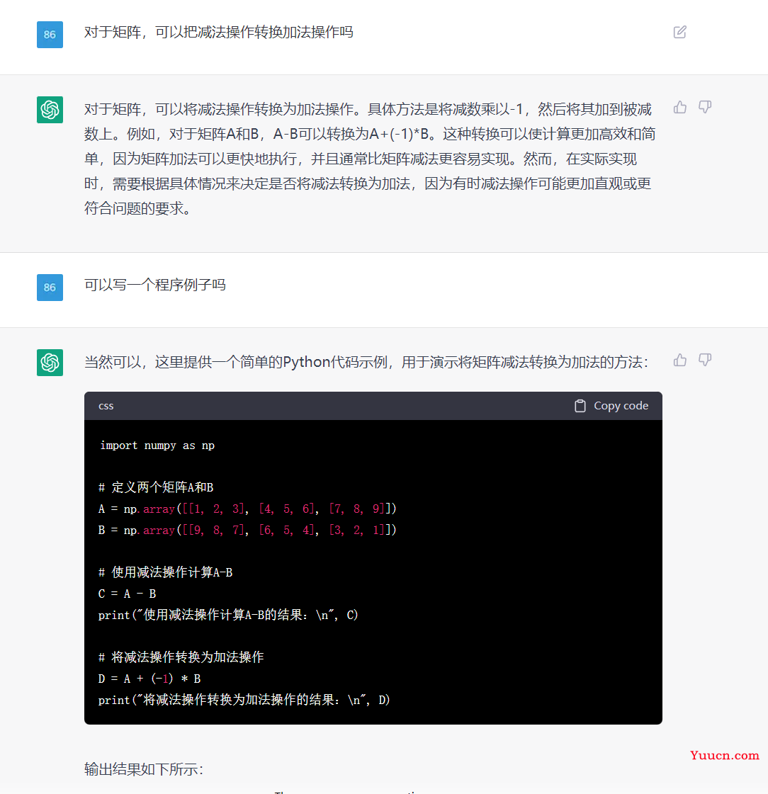
Task: Click the line ending '符合问题的要求。'
Action: 137,208
